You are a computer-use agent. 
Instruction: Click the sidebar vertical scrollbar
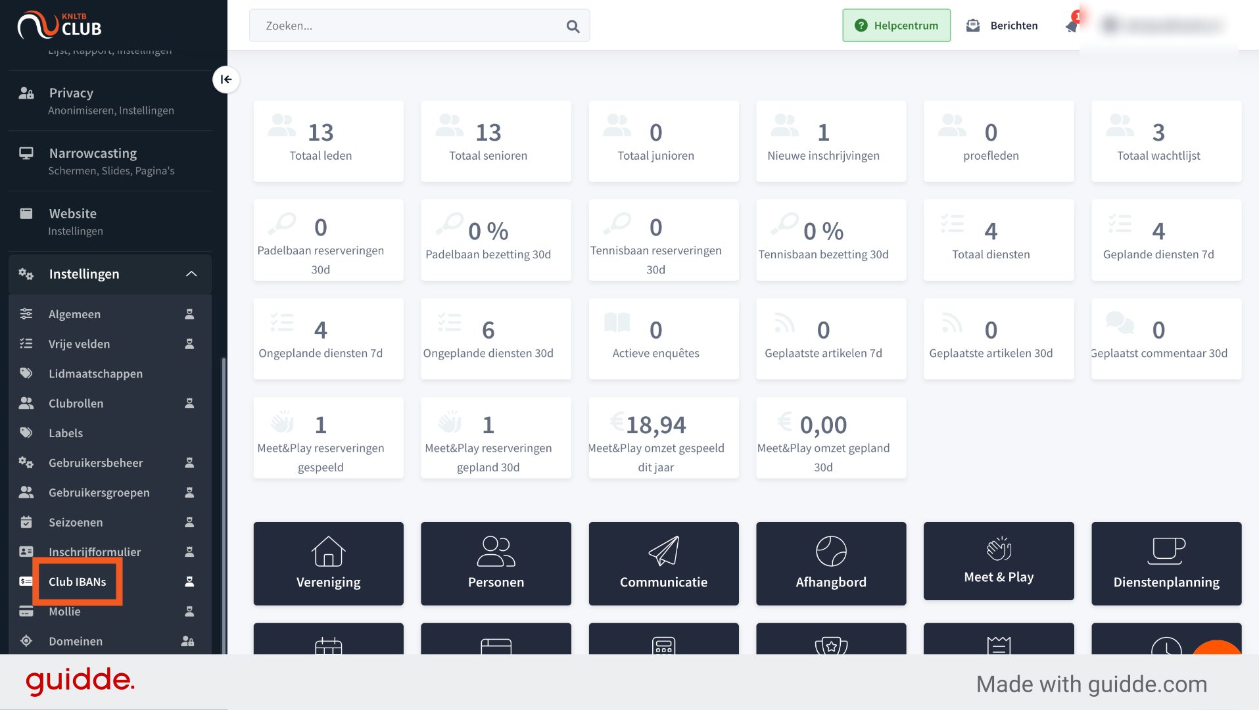pyautogui.click(x=224, y=506)
